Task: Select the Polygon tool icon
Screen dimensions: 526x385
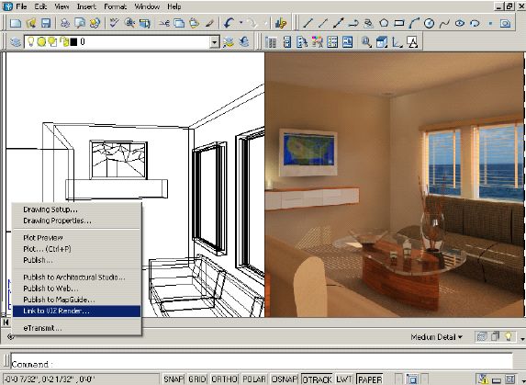Action: [x=384, y=23]
